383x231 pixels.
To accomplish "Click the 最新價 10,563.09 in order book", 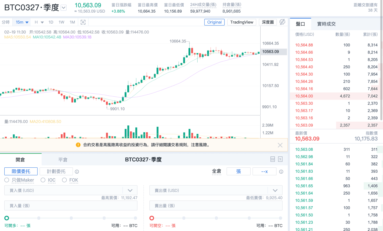I will (x=307, y=139).
